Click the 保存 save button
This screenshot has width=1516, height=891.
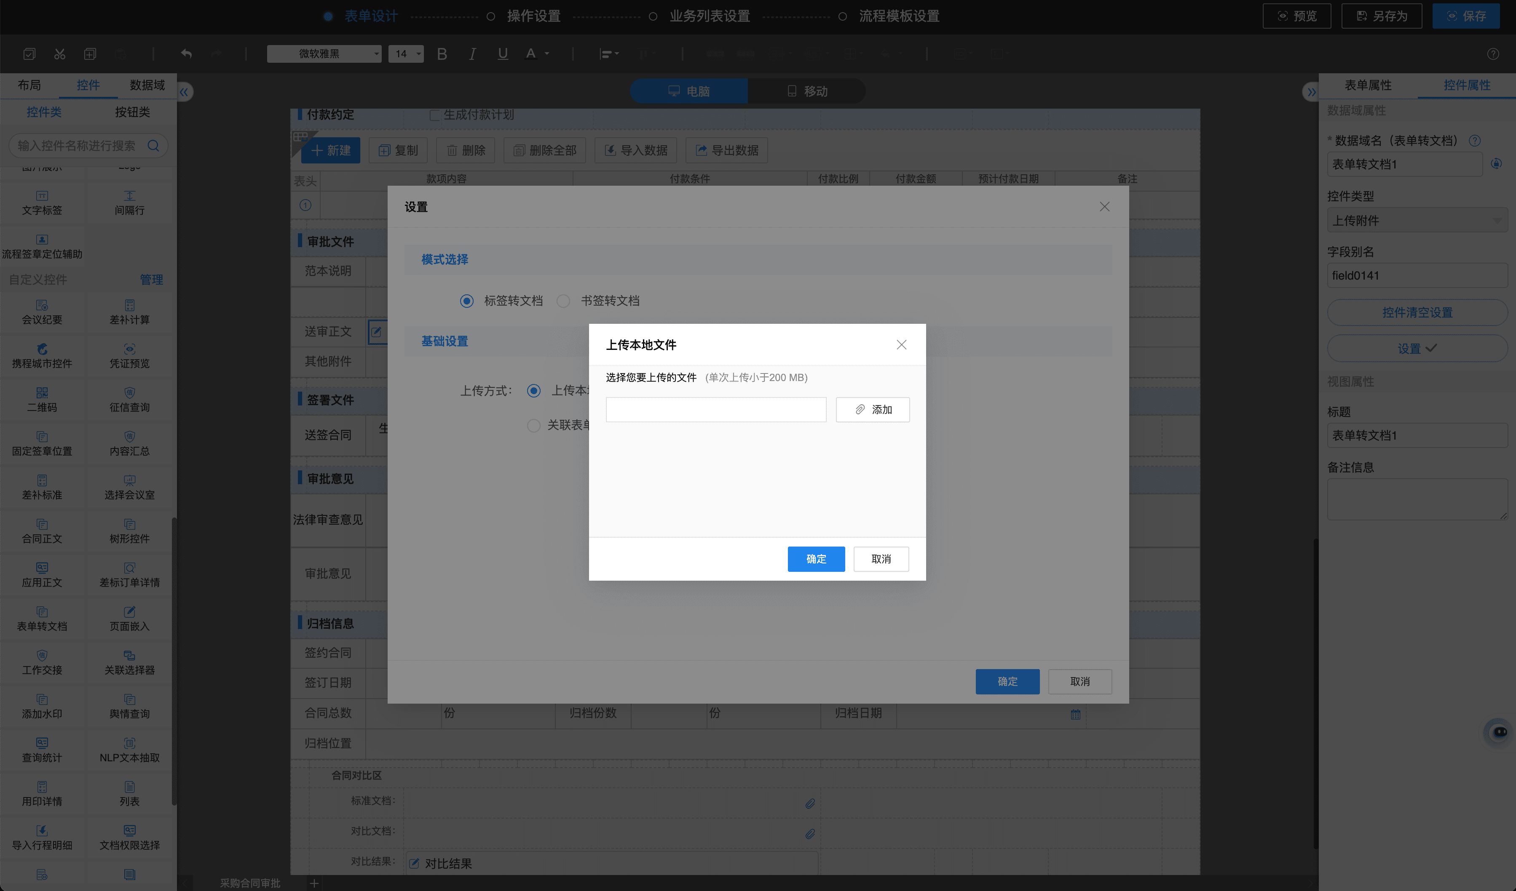(x=1466, y=16)
